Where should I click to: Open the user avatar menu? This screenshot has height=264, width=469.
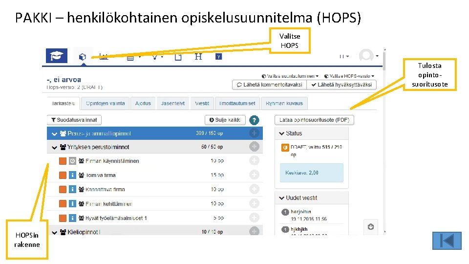click(x=368, y=55)
